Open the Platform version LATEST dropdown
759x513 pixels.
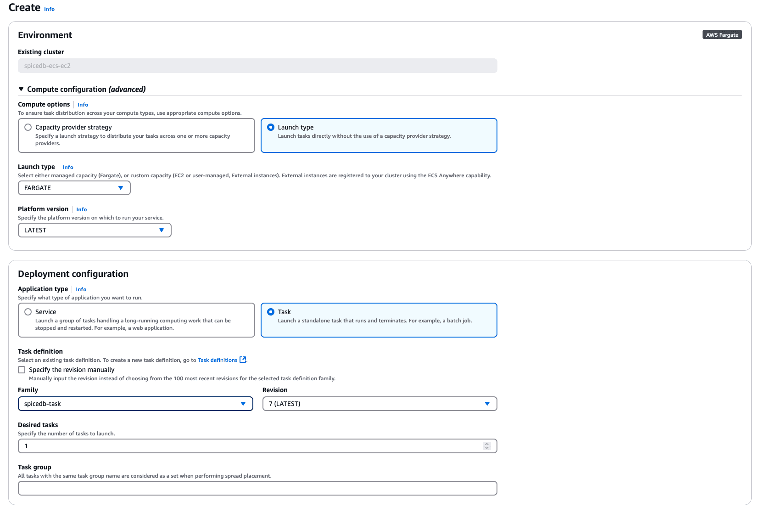95,230
